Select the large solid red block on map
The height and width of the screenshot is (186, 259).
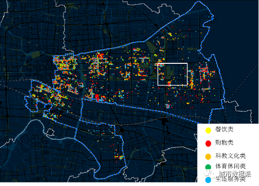[97, 96]
